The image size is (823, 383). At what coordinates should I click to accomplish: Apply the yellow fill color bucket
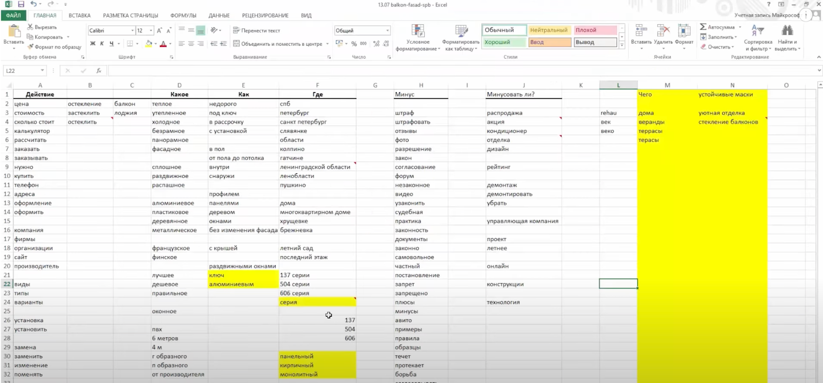point(149,44)
